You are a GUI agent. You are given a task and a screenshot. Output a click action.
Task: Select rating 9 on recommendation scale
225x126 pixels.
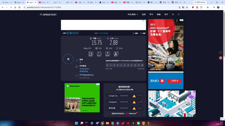(139, 65)
